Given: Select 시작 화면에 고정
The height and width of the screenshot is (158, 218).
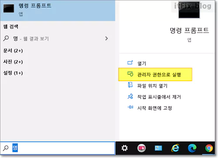Looking at the screenshot, I should 155,108.
